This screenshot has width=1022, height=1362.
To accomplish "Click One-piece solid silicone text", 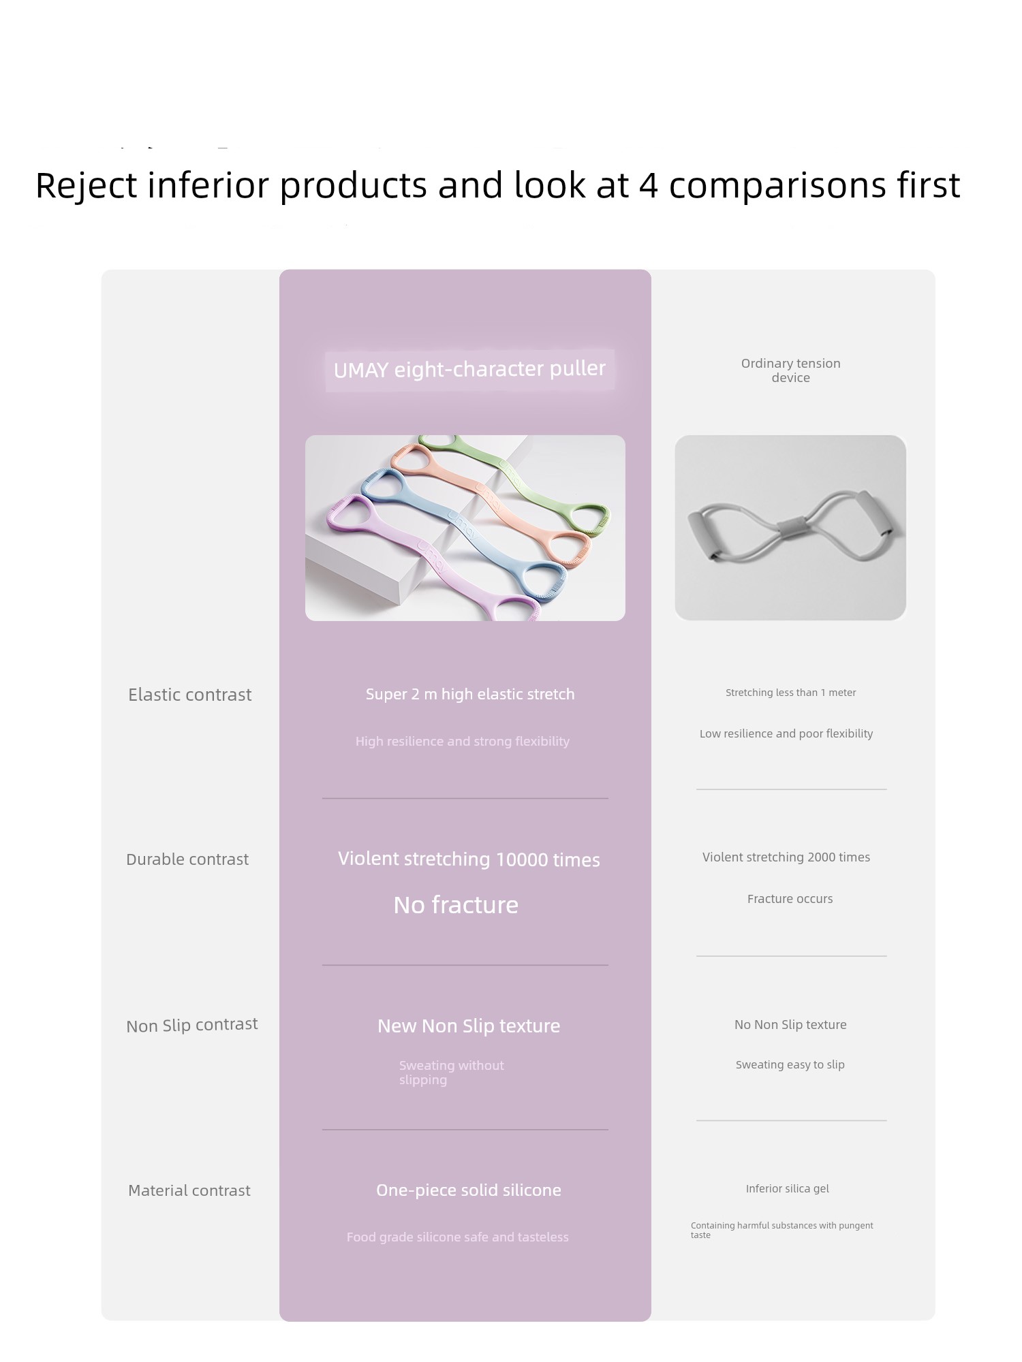I will 469,1190.
